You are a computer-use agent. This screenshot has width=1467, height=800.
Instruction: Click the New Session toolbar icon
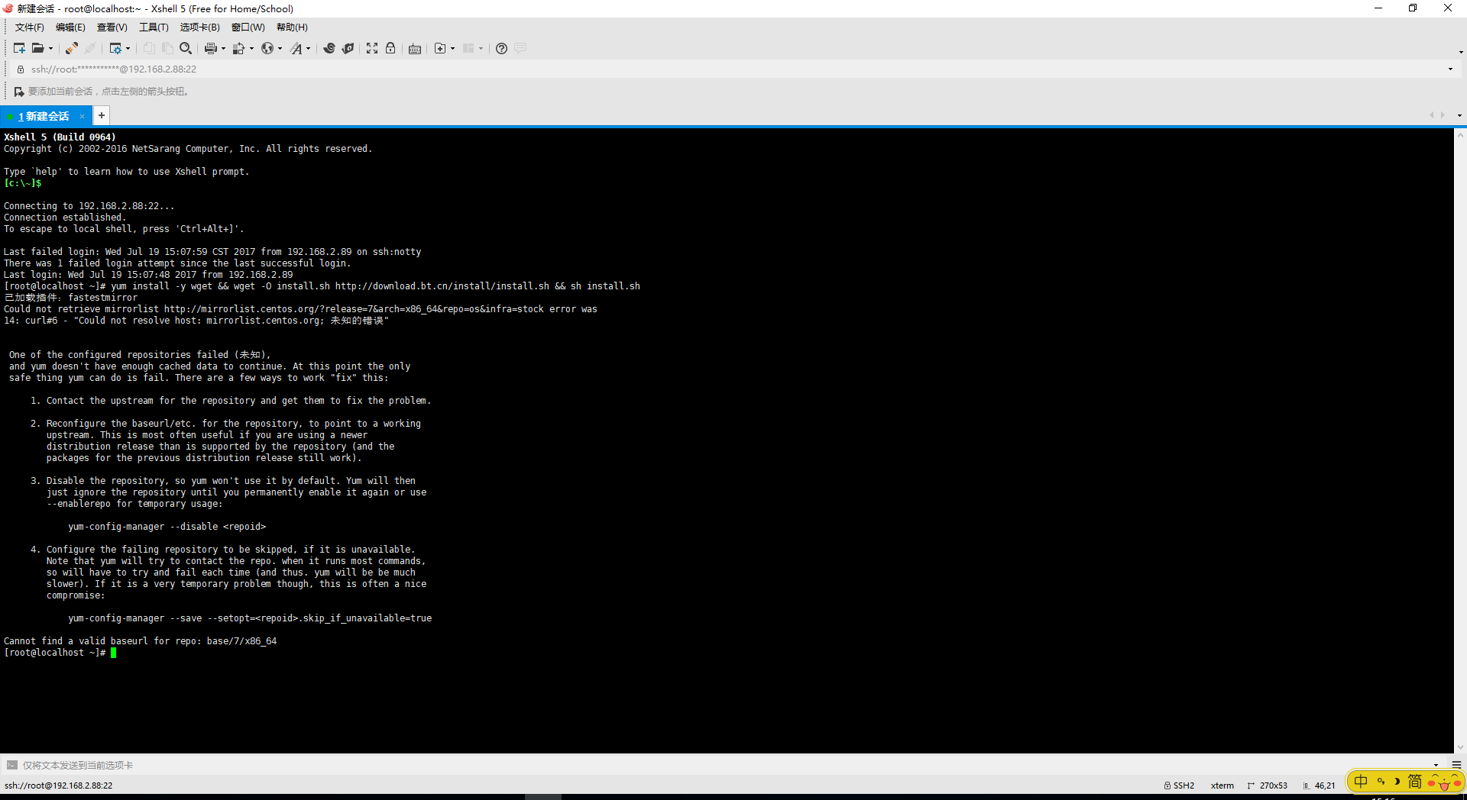click(19, 48)
